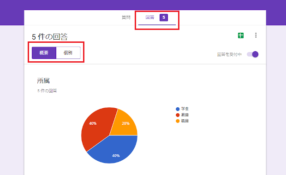Open the three-dot more options menu
This screenshot has width=286, height=175.
256,35
